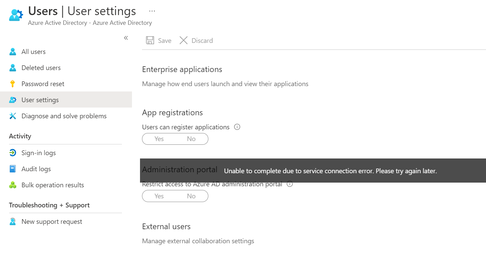
Task: View Audit logs
Action: point(66,169)
